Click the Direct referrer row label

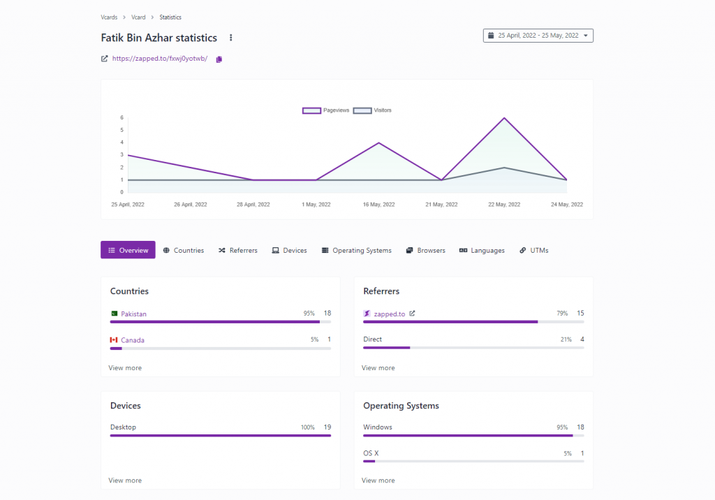coord(373,339)
